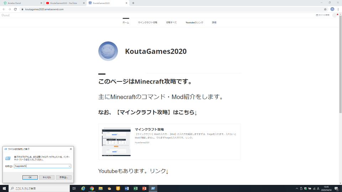Open the マインクラフト攻略 navigation item

pos(147,22)
